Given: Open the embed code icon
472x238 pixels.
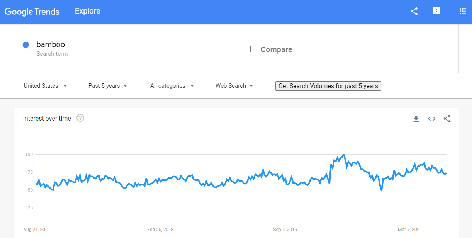Looking at the screenshot, I should [x=432, y=119].
